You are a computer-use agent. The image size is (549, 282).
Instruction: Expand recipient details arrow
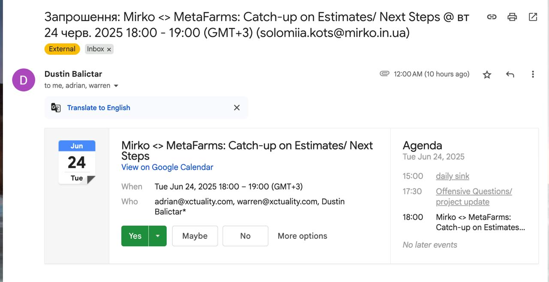[x=116, y=86]
